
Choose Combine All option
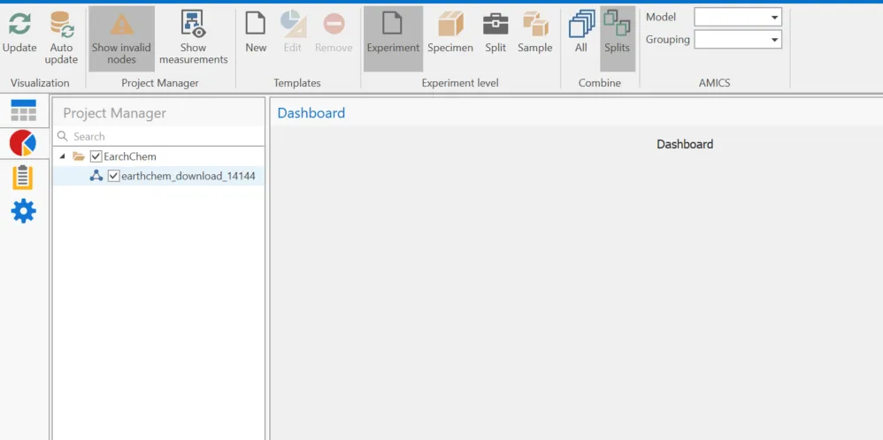(581, 34)
